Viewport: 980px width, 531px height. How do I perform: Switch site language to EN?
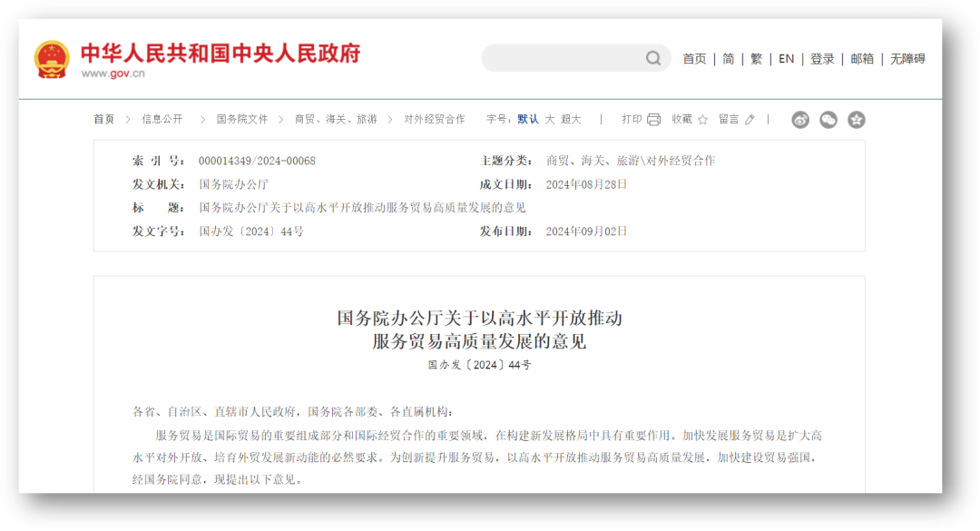(x=786, y=59)
